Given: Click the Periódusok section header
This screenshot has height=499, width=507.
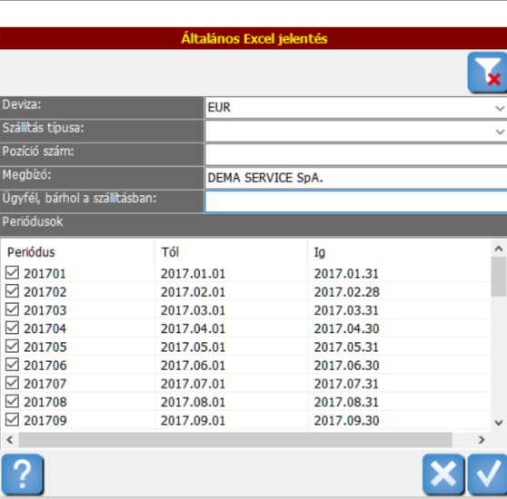Looking at the screenshot, I should pyautogui.click(x=253, y=225).
